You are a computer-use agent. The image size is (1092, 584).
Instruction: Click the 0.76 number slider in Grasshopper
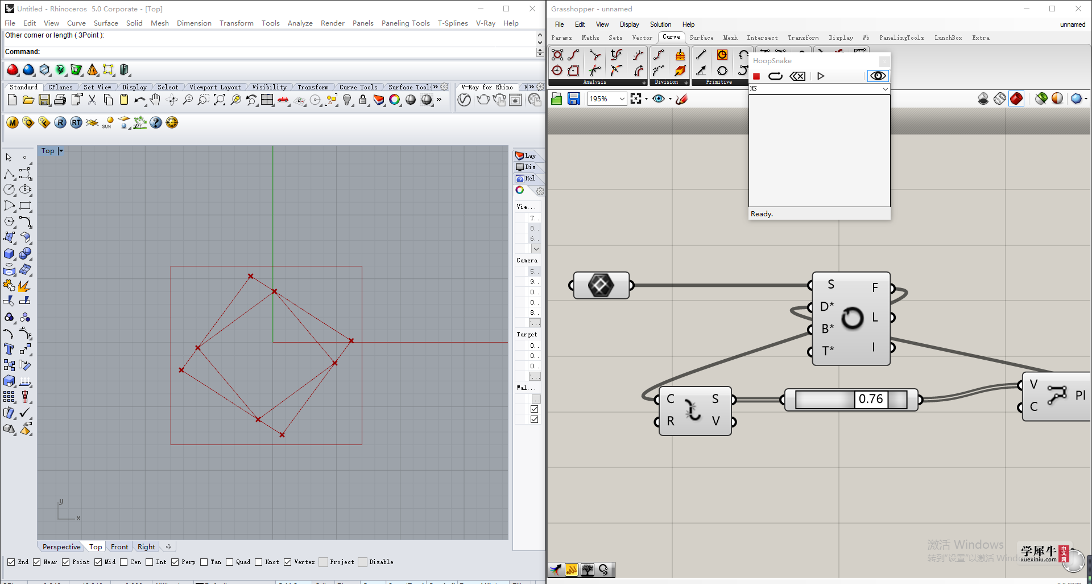[851, 400]
